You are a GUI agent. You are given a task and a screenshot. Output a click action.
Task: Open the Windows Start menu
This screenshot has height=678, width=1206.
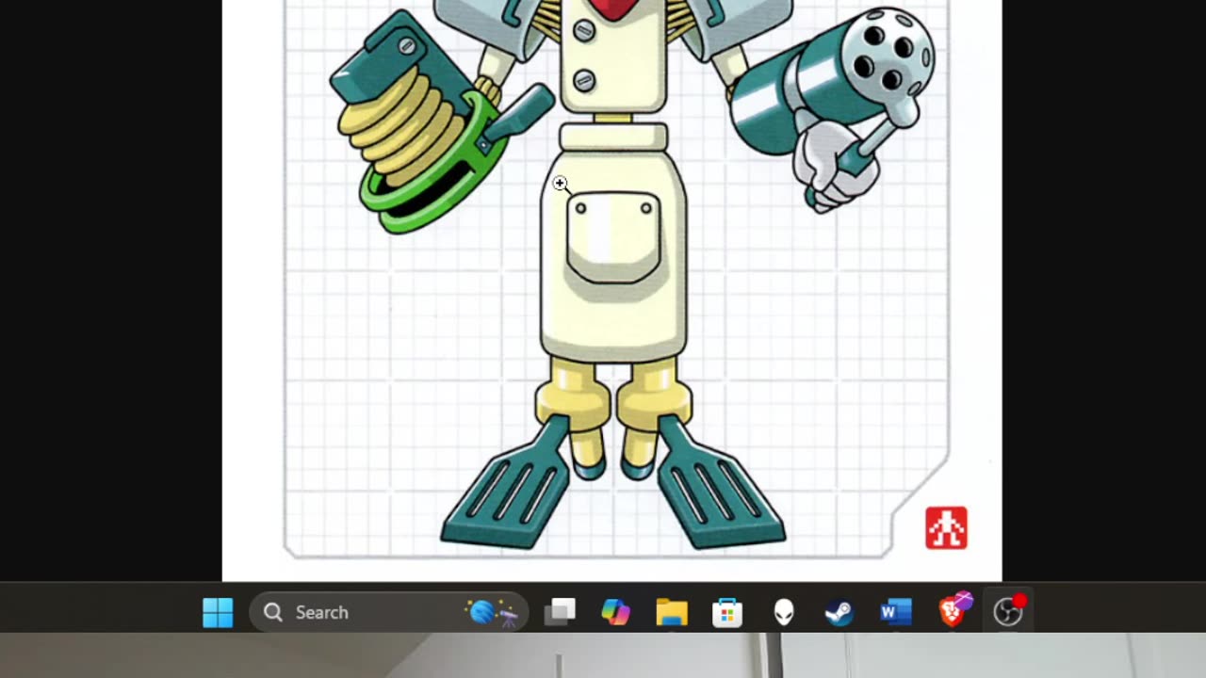[218, 612]
